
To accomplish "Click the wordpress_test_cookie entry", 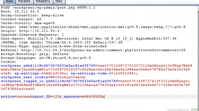I will pos(43,77).
